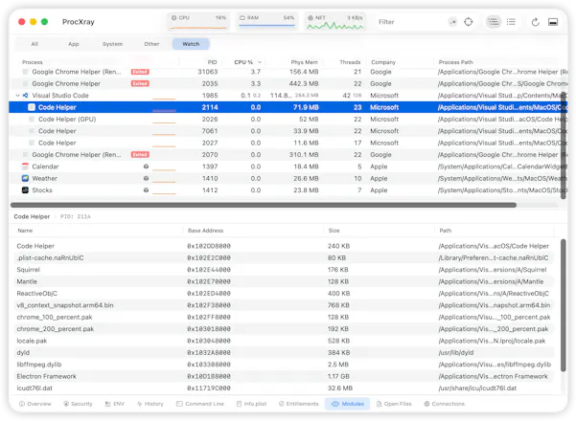The width and height of the screenshot is (576, 421).
Task: Select the dyld module row
Action: tap(285, 353)
